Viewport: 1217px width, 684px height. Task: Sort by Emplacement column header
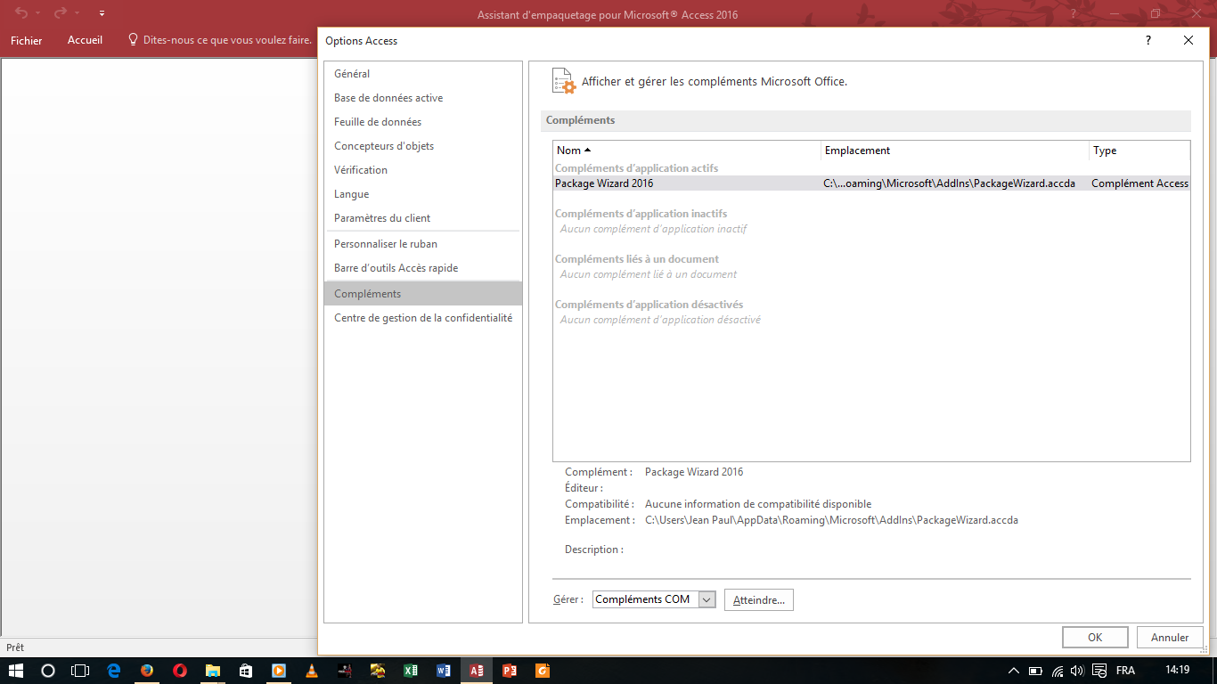[955, 151]
